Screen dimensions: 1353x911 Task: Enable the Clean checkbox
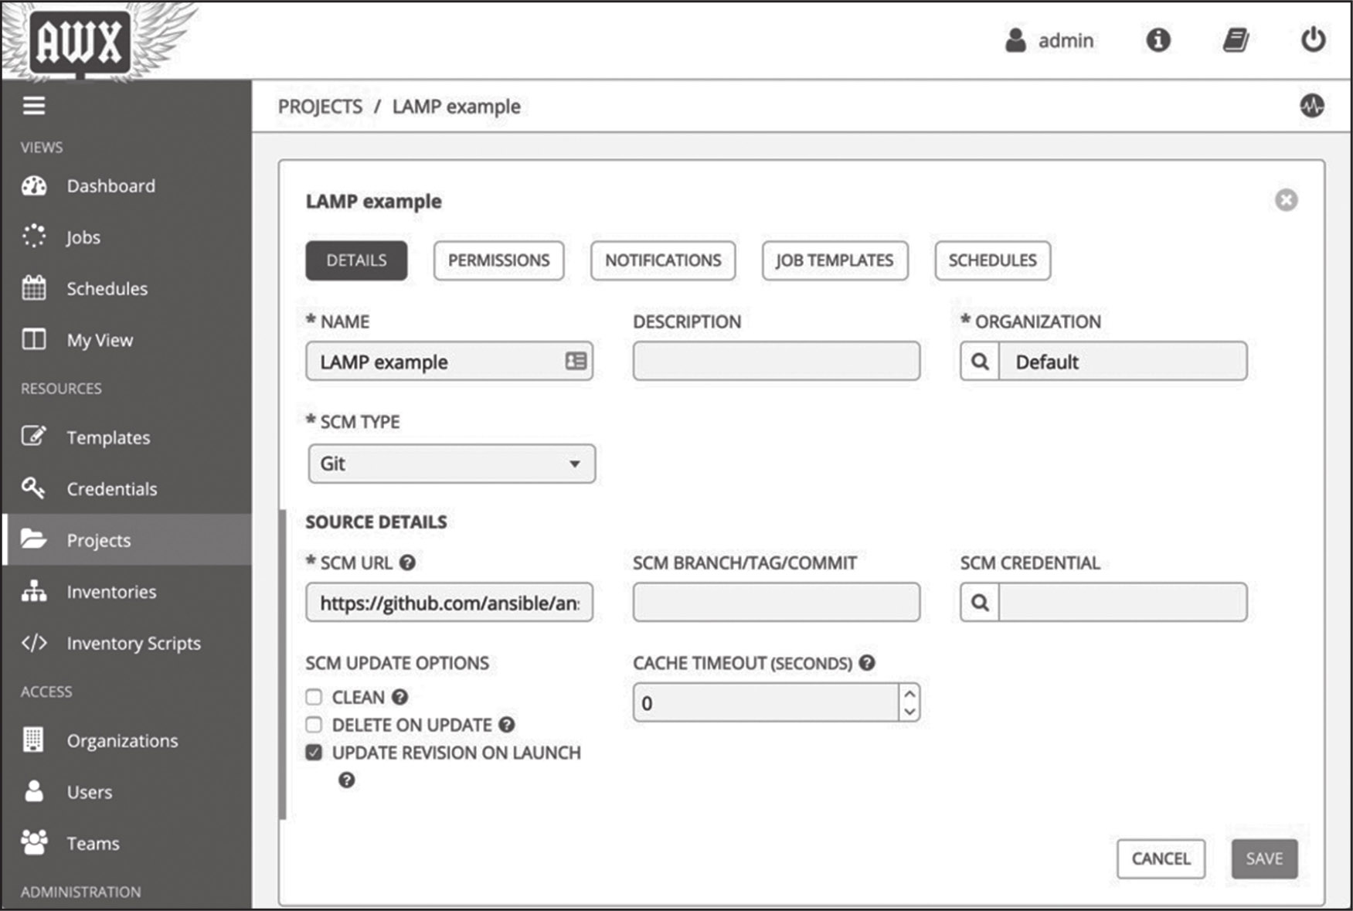[x=314, y=697]
